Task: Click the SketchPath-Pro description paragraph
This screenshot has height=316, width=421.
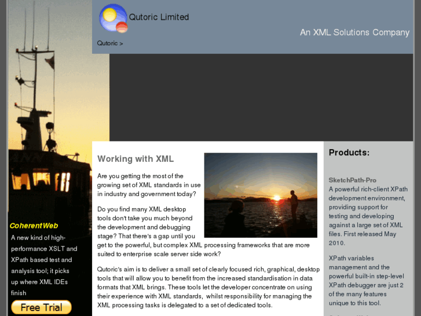Action: click(x=368, y=216)
